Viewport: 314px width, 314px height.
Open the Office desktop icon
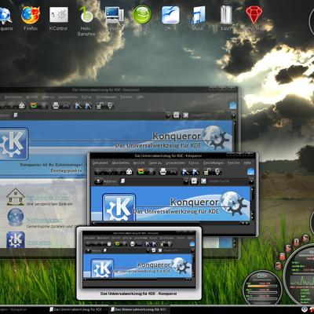pyautogui.click(x=170, y=15)
